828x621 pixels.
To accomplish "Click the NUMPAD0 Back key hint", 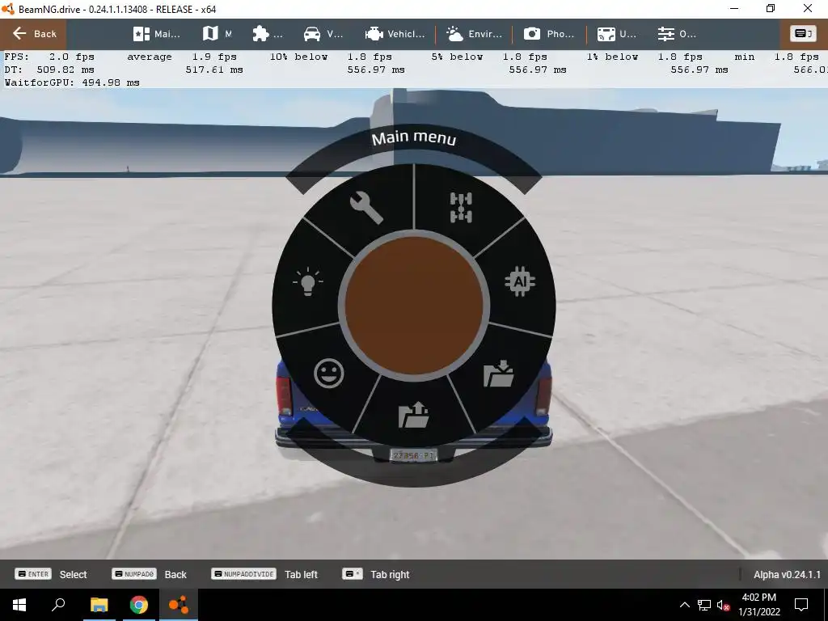I will (149, 574).
